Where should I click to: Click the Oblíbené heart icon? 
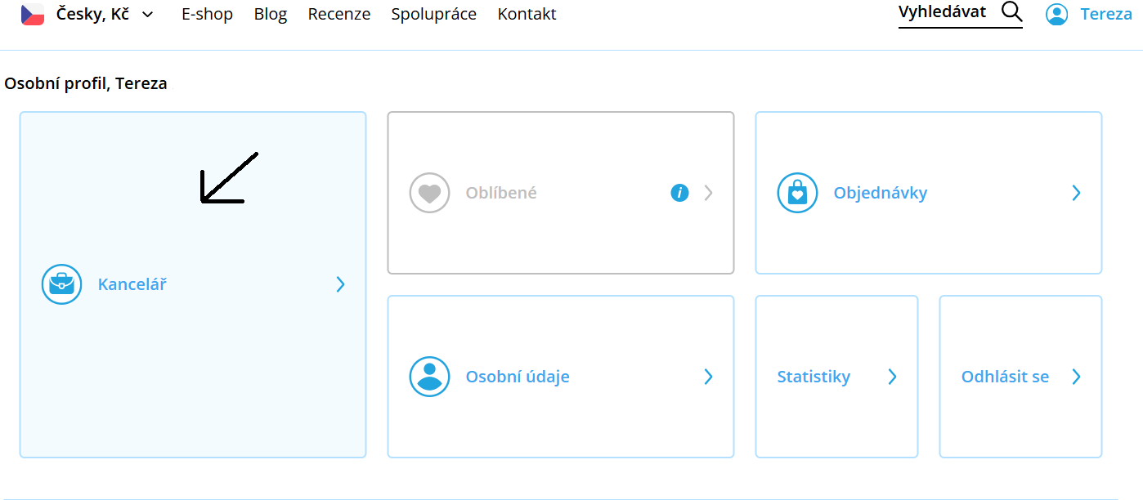429,193
